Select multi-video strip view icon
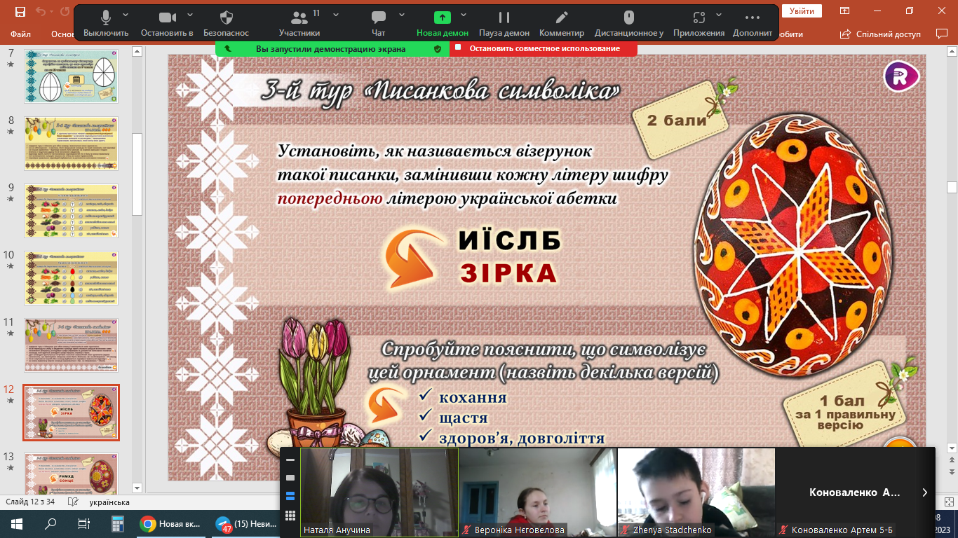This screenshot has width=958, height=538. [290, 496]
